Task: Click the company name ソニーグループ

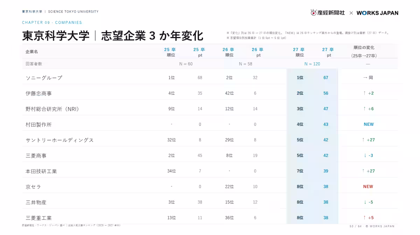Action: point(44,78)
